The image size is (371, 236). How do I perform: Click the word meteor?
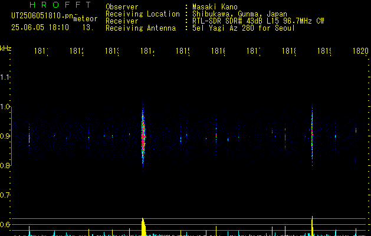tap(86, 19)
